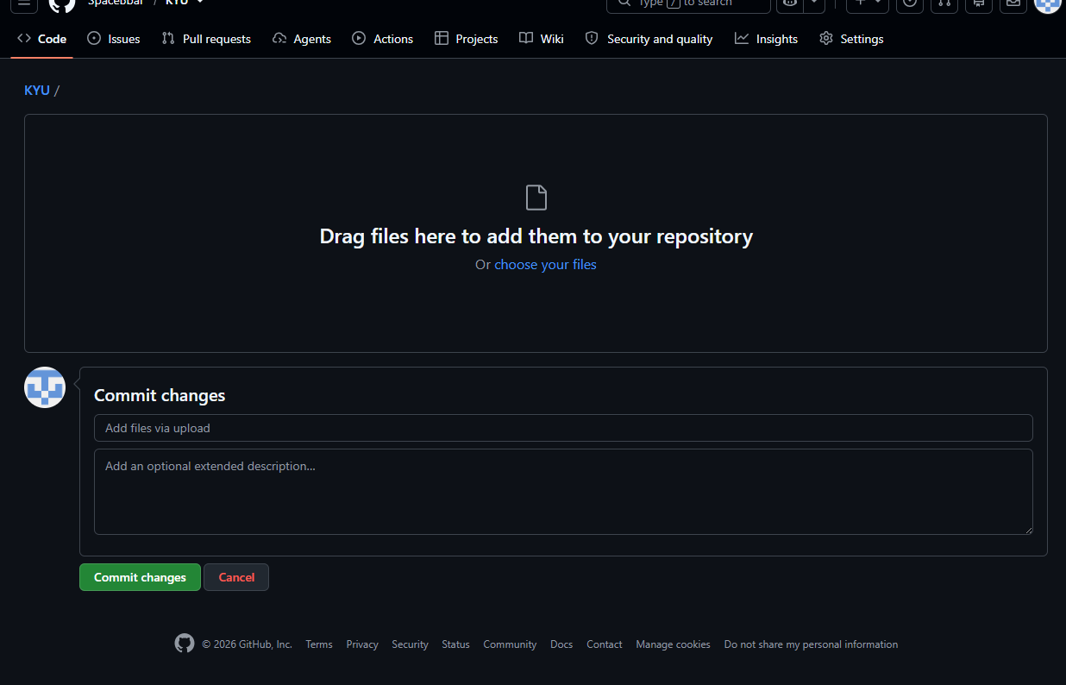This screenshot has height=685, width=1066.
Task: Focus the 'Add files via upload' commit message field
Action: (563, 428)
